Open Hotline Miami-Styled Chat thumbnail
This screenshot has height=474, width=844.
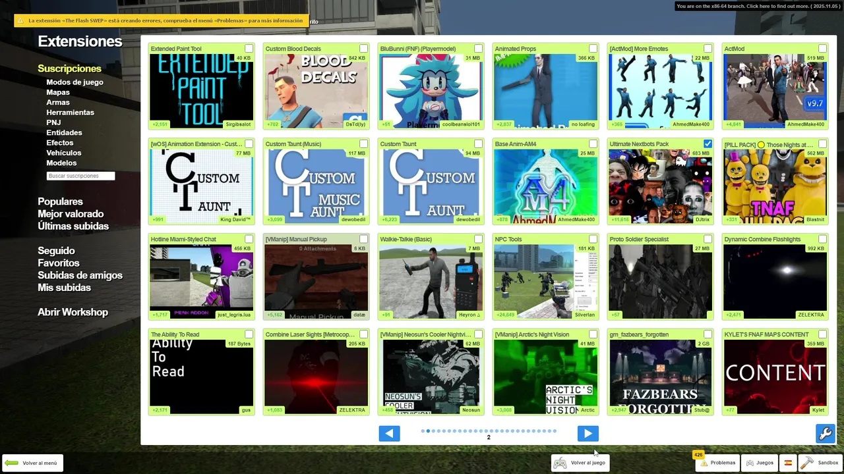tap(201, 282)
